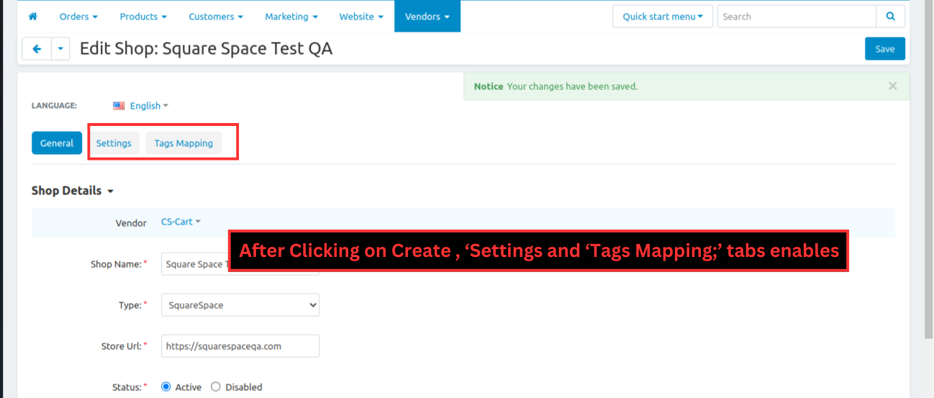Select the Disabled status radio button
This screenshot has width=934, height=398.
pos(216,387)
